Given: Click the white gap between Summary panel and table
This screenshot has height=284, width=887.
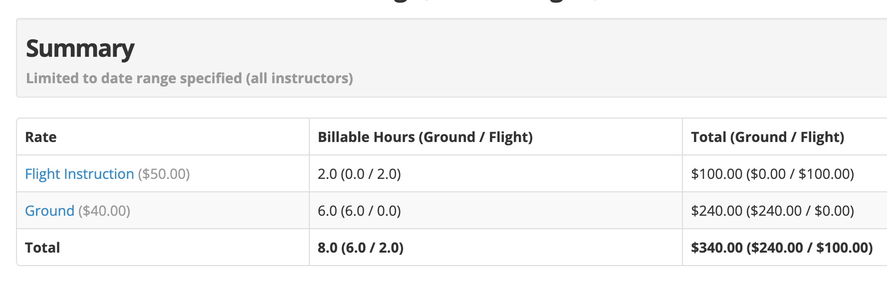Looking at the screenshot, I should 449,108.
